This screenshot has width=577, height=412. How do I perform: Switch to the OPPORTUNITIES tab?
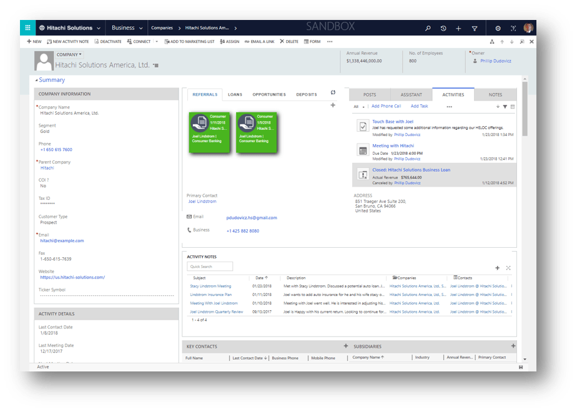point(269,94)
